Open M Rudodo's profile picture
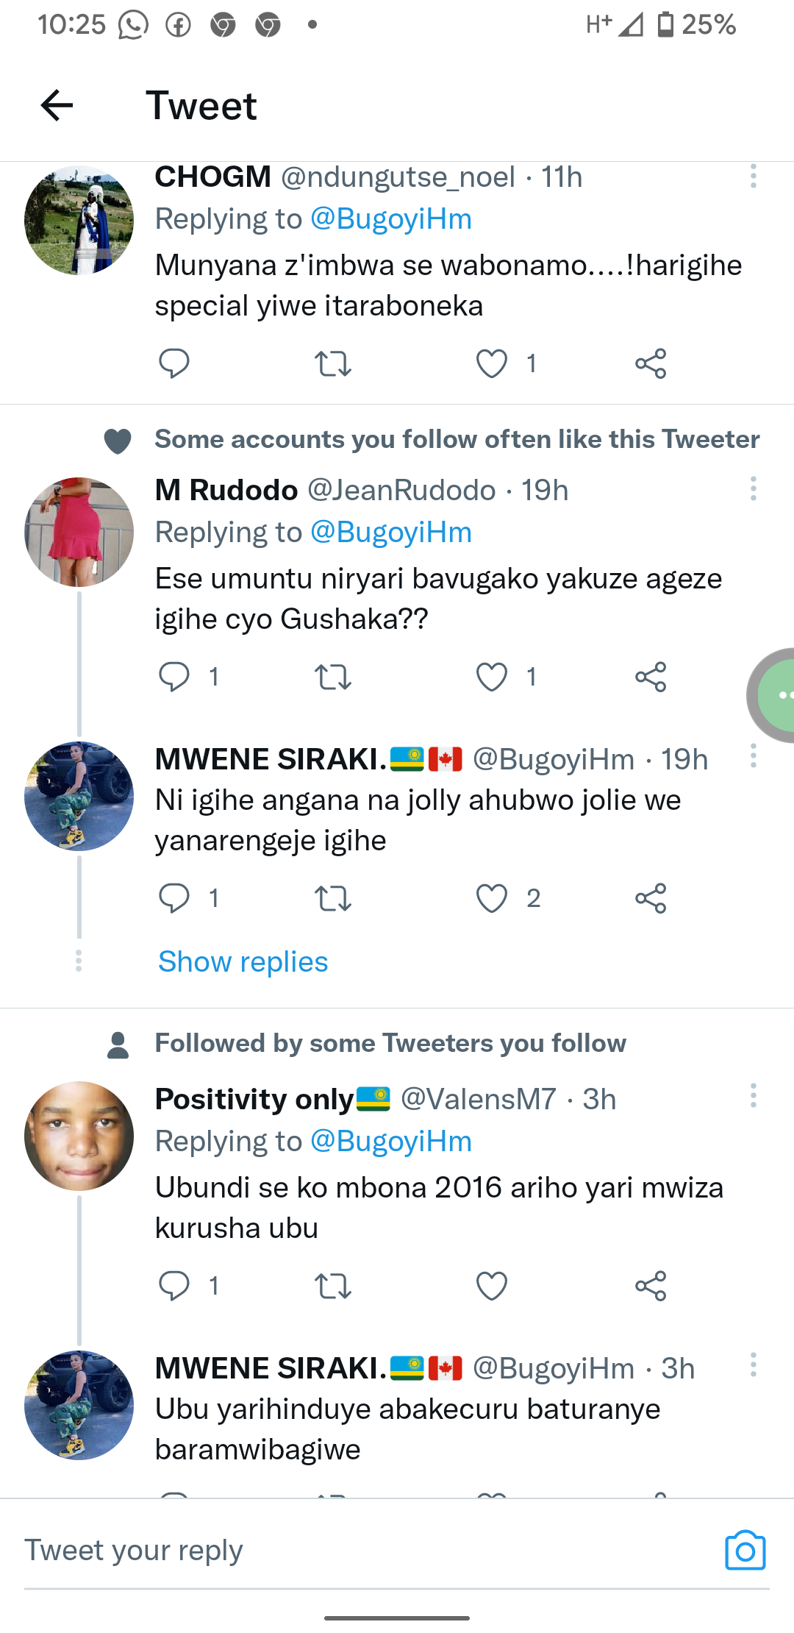The image size is (794, 1633). (79, 532)
